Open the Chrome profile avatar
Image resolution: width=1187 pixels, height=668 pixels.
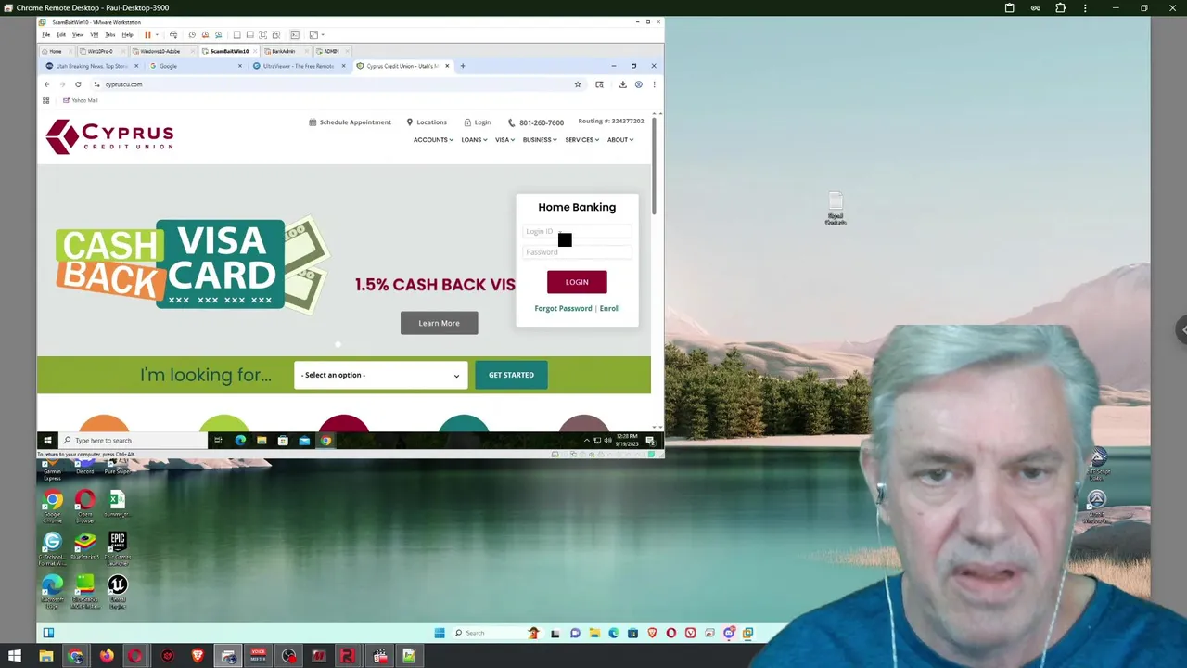pyautogui.click(x=638, y=84)
